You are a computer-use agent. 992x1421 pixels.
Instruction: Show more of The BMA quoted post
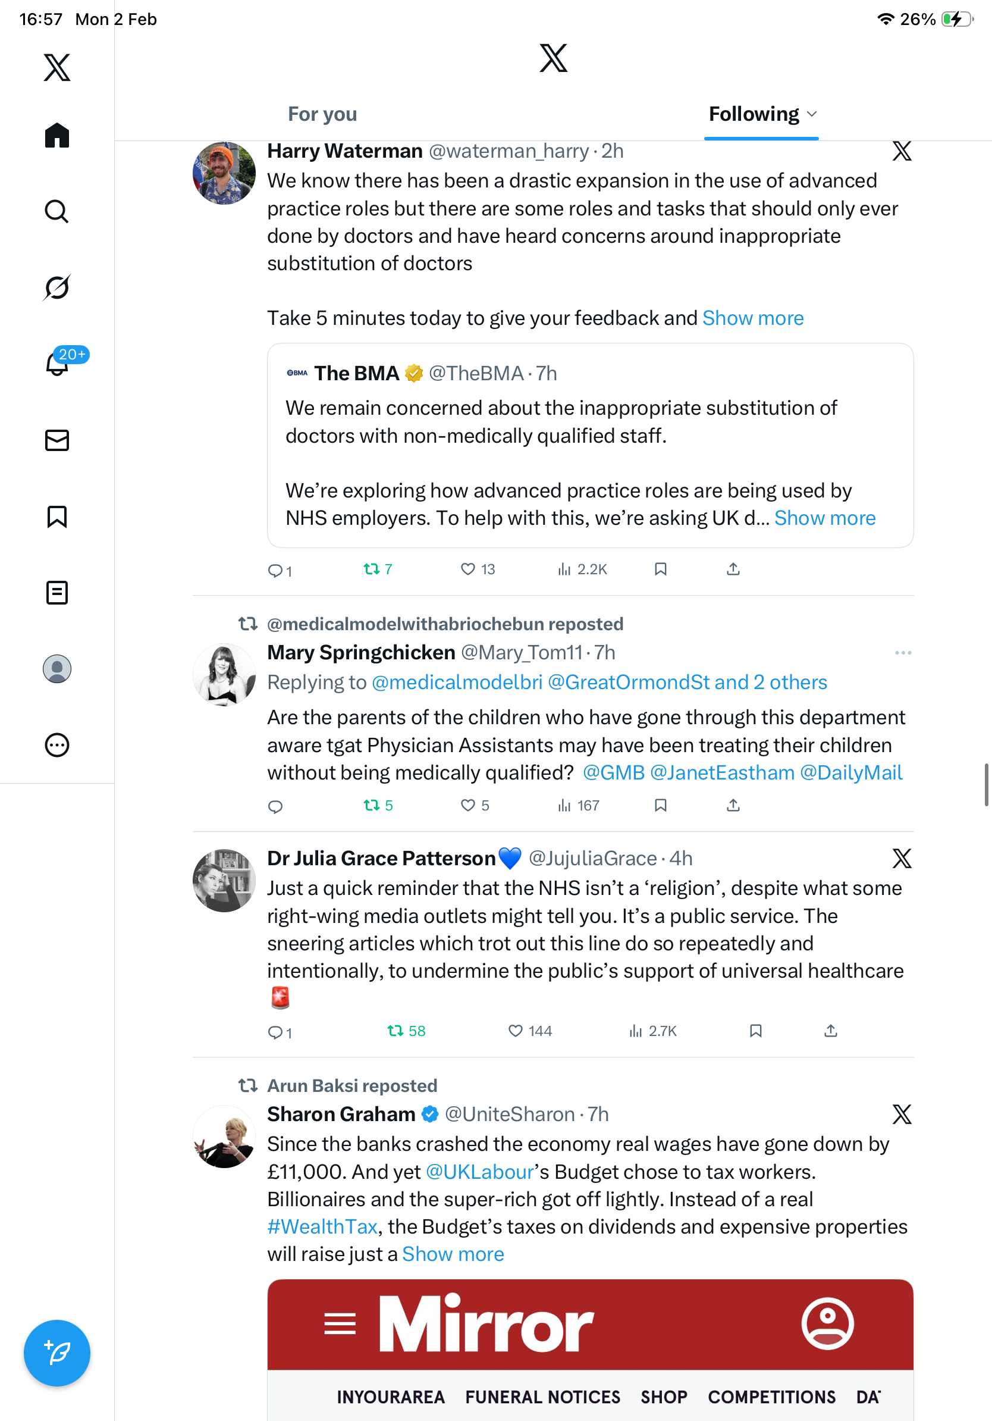pyautogui.click(x=824, y=518)
